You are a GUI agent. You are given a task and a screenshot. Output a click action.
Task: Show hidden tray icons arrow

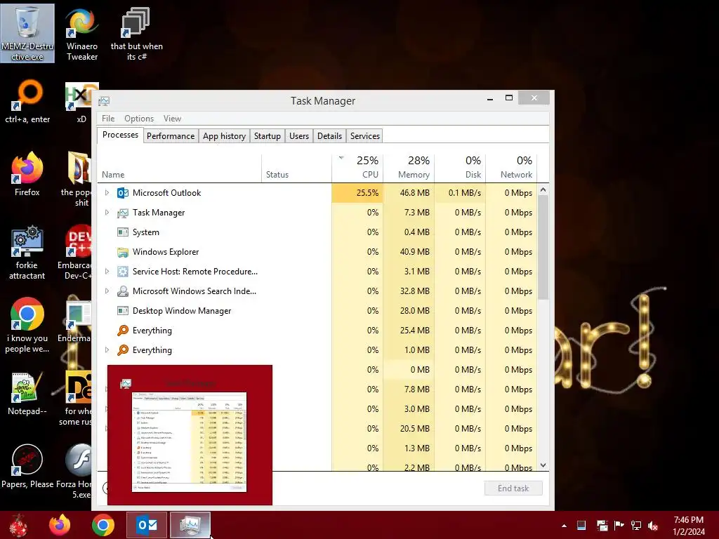(x=564, y=526)
